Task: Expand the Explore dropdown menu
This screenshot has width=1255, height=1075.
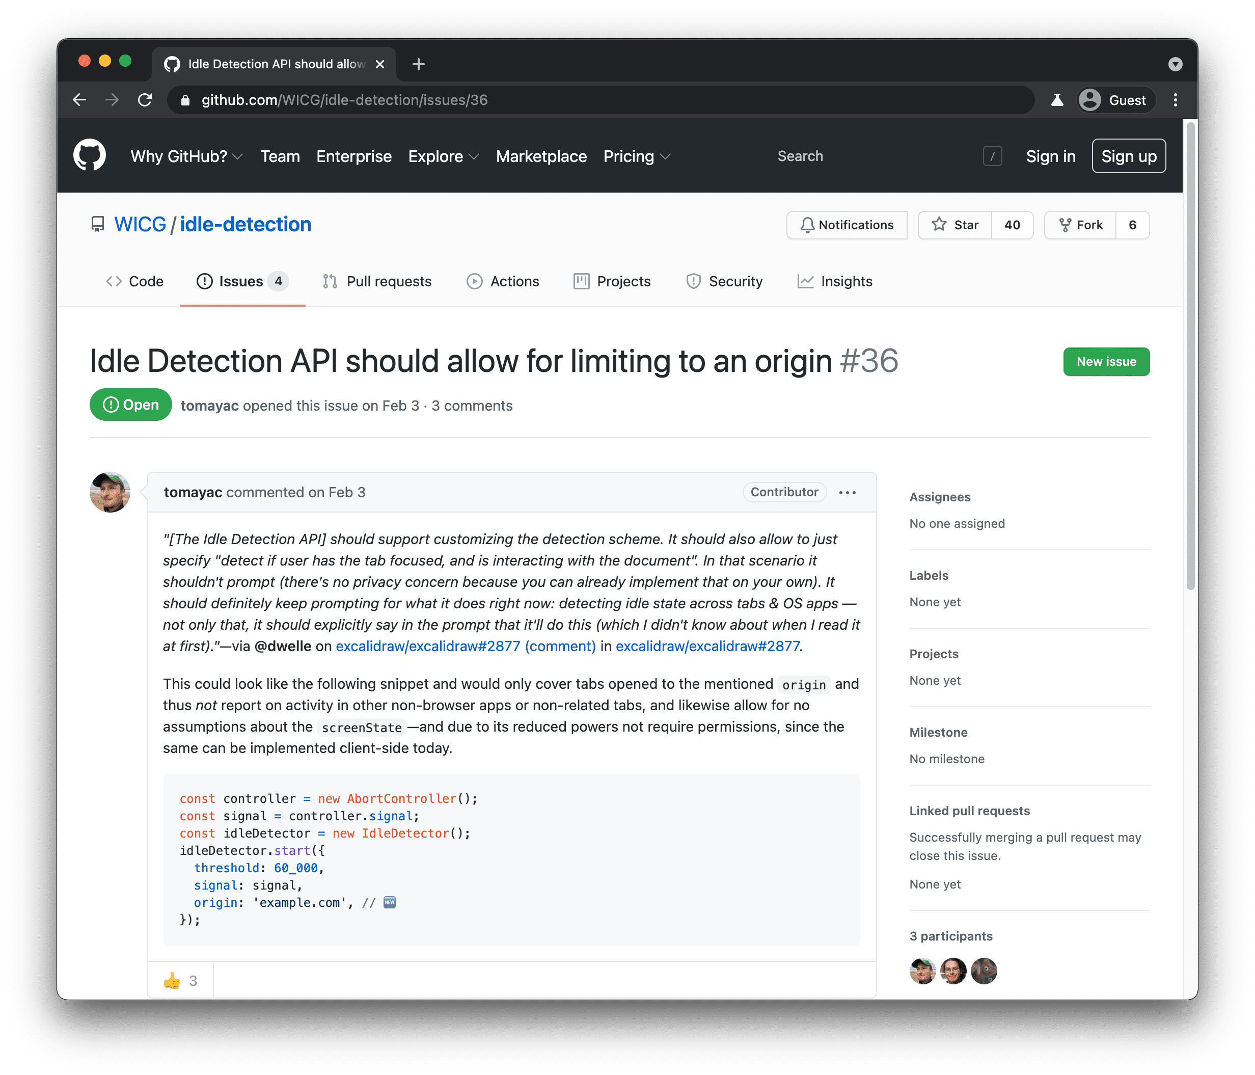Action: tap(442, 156)
